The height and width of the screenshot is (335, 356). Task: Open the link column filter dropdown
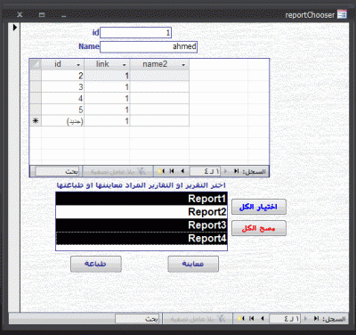[125, 65]
